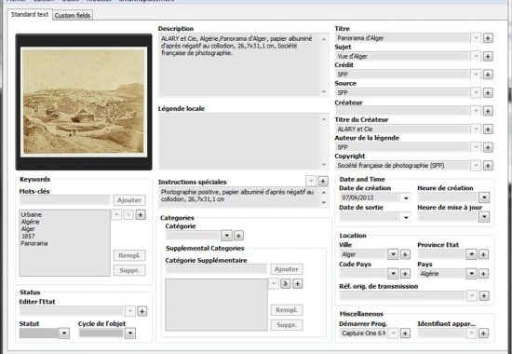Open the Statut dropdown
Screen dimensions: 512x354
tap(64, 334)
